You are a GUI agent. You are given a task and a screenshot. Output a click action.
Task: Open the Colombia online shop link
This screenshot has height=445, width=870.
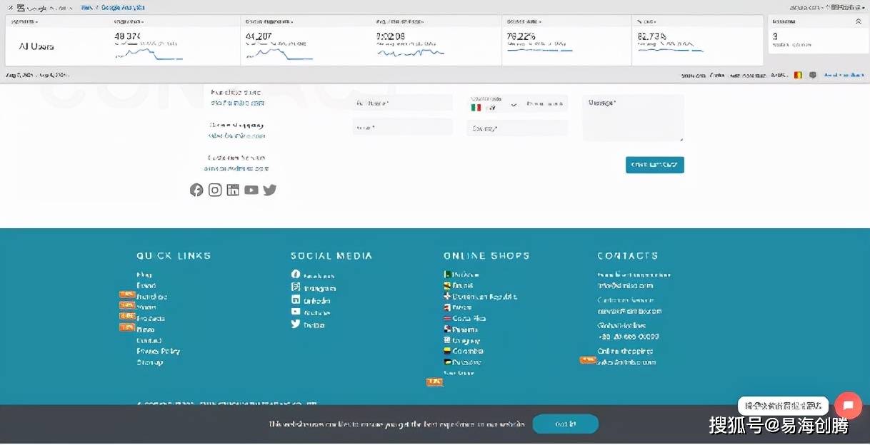(468, 351)
